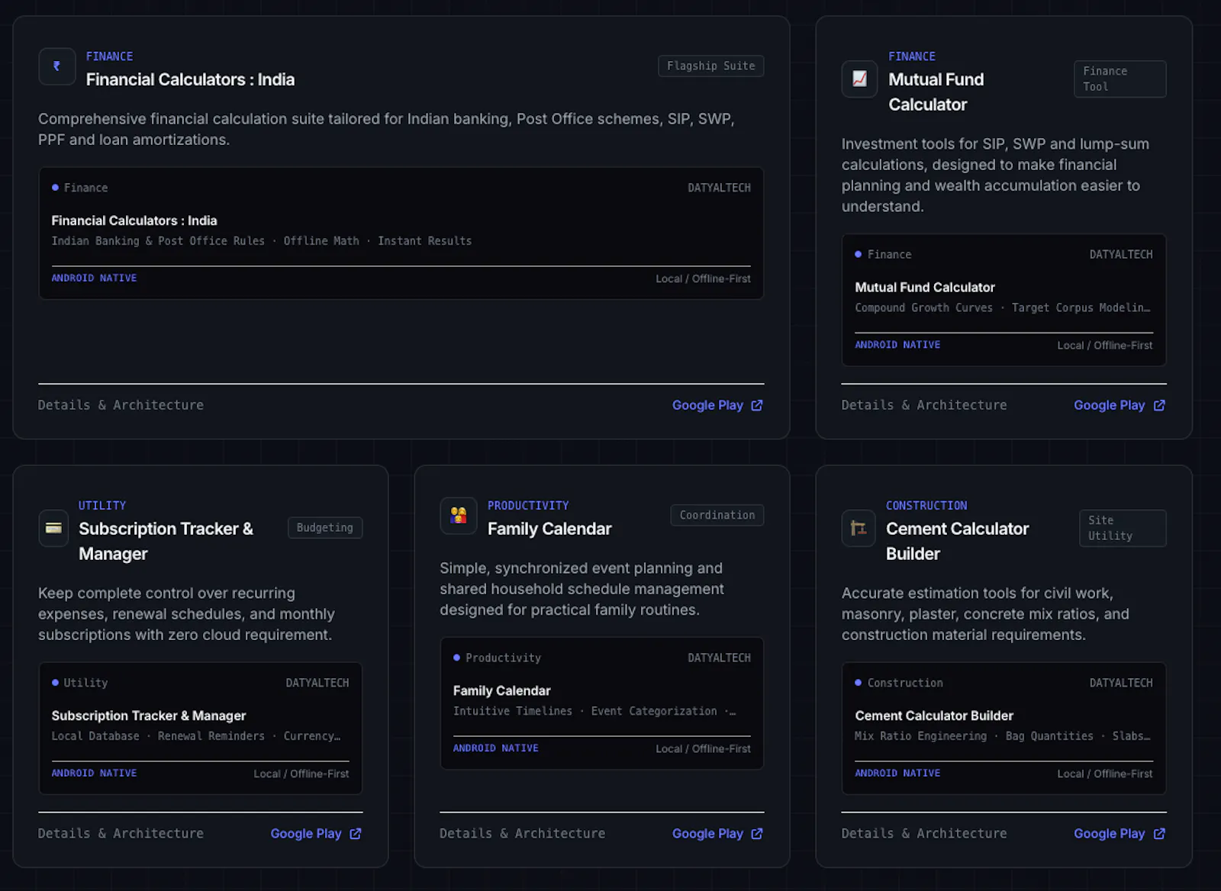The height and width of the screenshot is (891, 1221).
Task: Click 'Compound Growth Curves' feature text
Action: [923, 308]
